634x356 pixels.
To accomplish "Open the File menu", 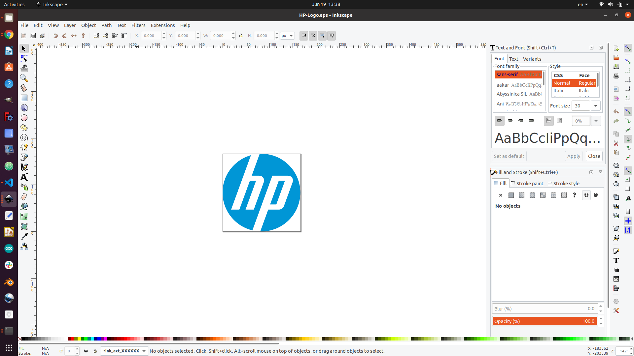I will 24,25.
